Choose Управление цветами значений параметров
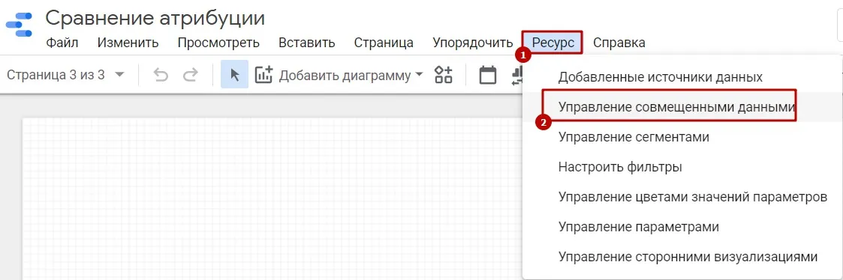Image resolution: width=843 pixels, height=280 pixels. tap(683, 197)
